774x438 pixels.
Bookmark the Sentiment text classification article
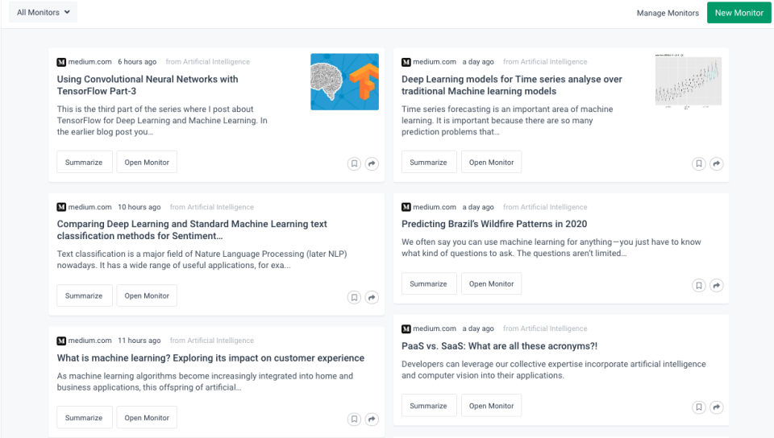point(354,297)
